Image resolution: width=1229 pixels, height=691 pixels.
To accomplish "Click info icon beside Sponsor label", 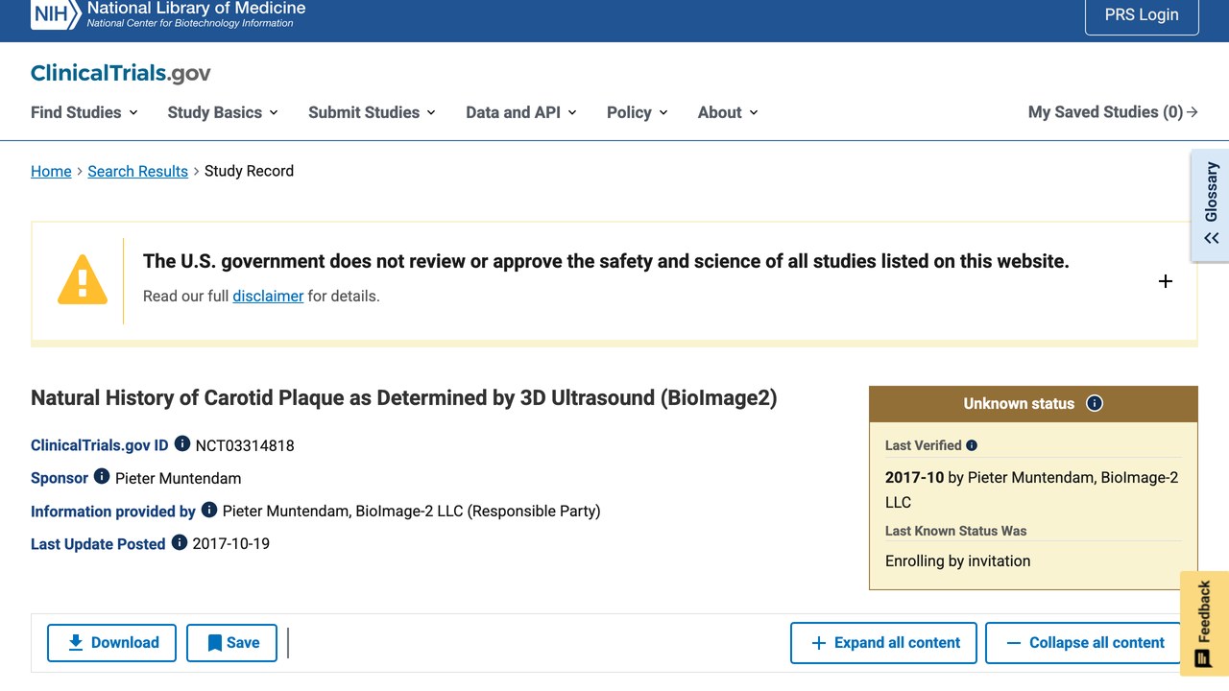I will (102, 477).
